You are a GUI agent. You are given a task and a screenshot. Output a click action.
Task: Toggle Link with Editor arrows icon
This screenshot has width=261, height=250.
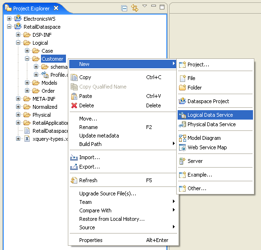point(134,8)
